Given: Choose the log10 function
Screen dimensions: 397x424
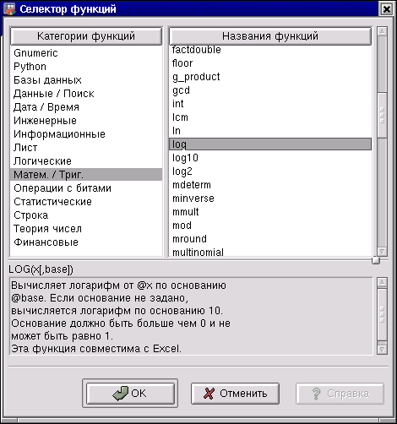Looking at the screenshot, I should click(270, 158).
